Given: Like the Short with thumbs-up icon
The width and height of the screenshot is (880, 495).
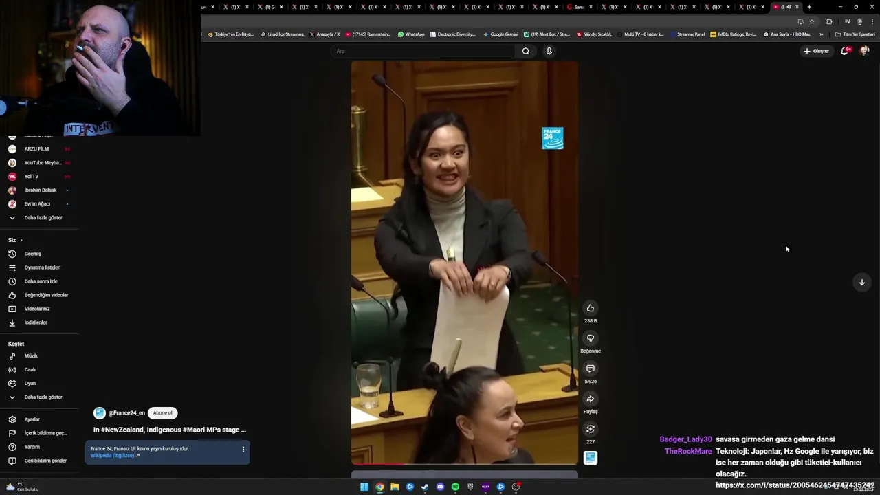Looking at the screenshot, I should tap(590, 308).
